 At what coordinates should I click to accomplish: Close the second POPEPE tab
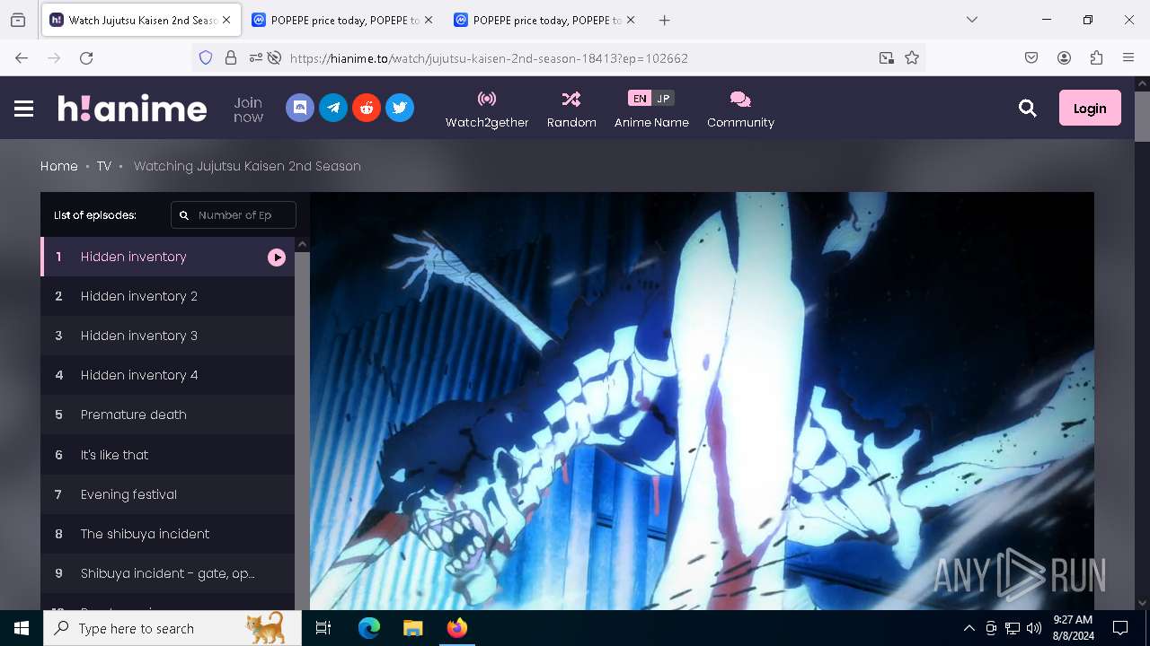click(630, 20)
